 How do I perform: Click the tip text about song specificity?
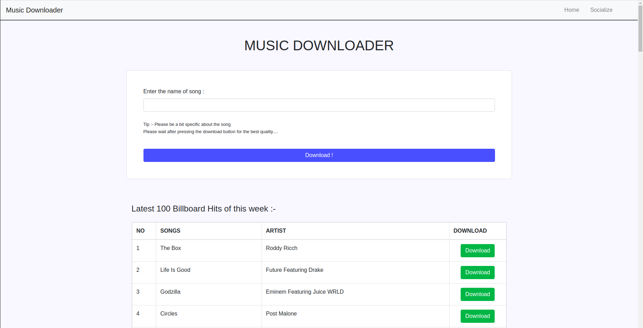187,124
